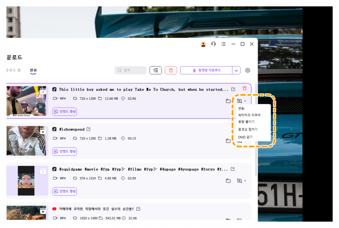
Task: Open file folder for the #ishowspeed video
Action: (228, 141)
